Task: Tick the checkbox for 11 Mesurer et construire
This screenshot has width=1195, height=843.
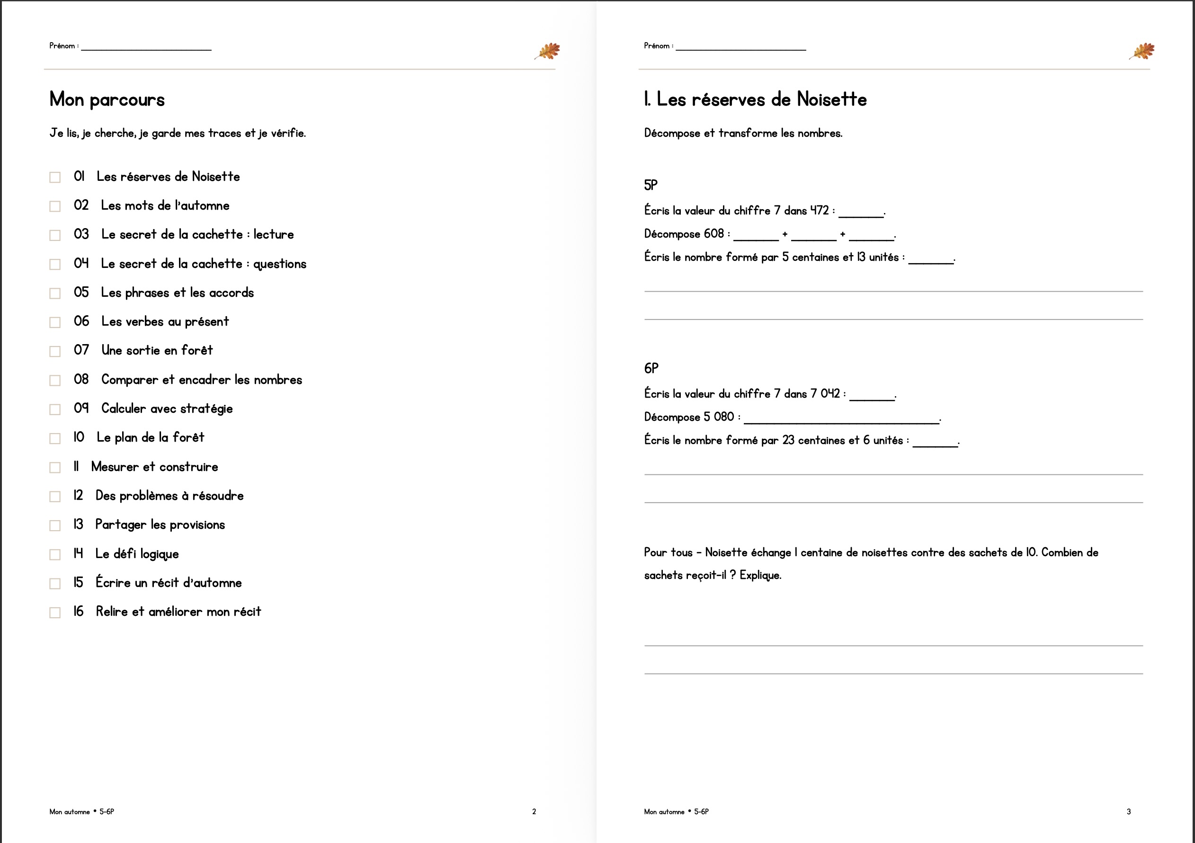Action: [54, 468]
